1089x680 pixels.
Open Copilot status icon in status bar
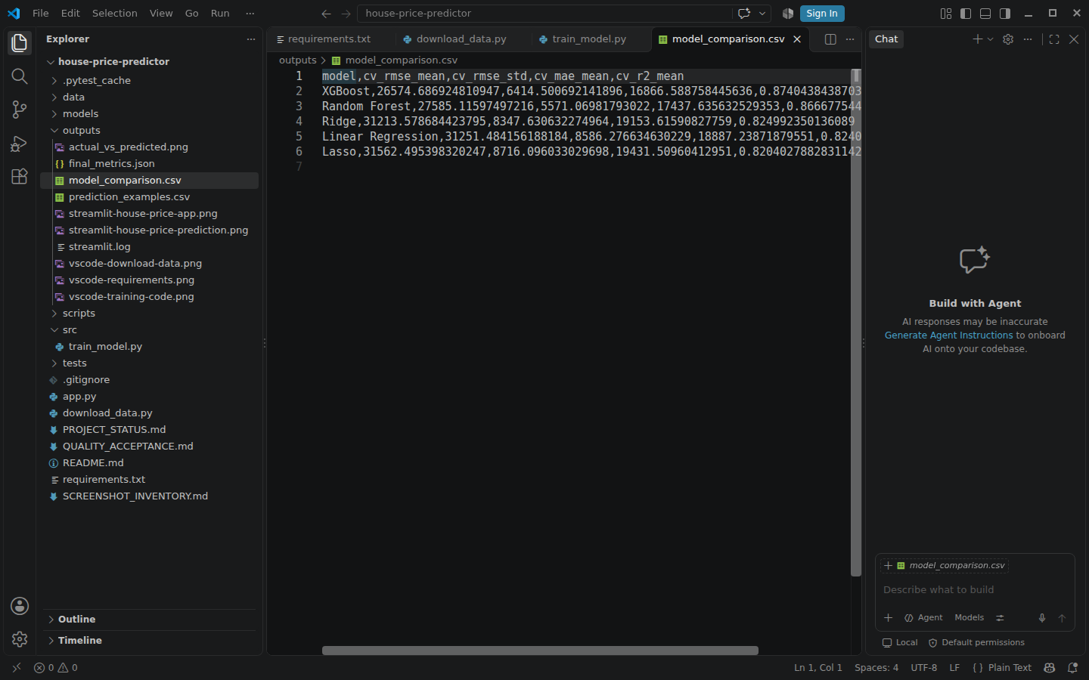coord(1049,668)
